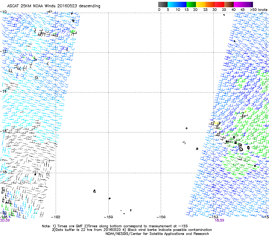Click the '>50 knots' legend label

pyautogui.click(x=259, y=10)
